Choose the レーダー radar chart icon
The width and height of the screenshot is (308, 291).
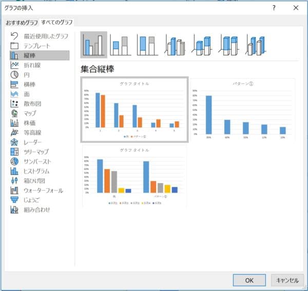14,142
